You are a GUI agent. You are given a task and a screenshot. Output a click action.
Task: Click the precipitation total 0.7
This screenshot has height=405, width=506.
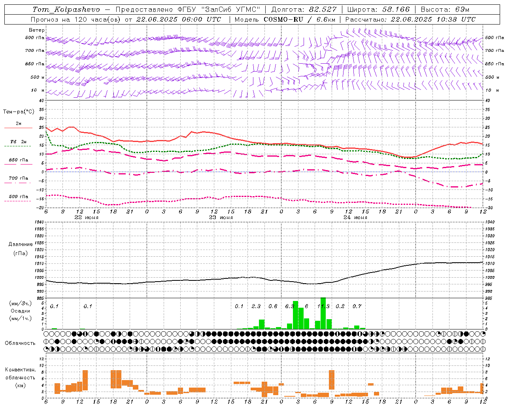[x=357, y=307]
